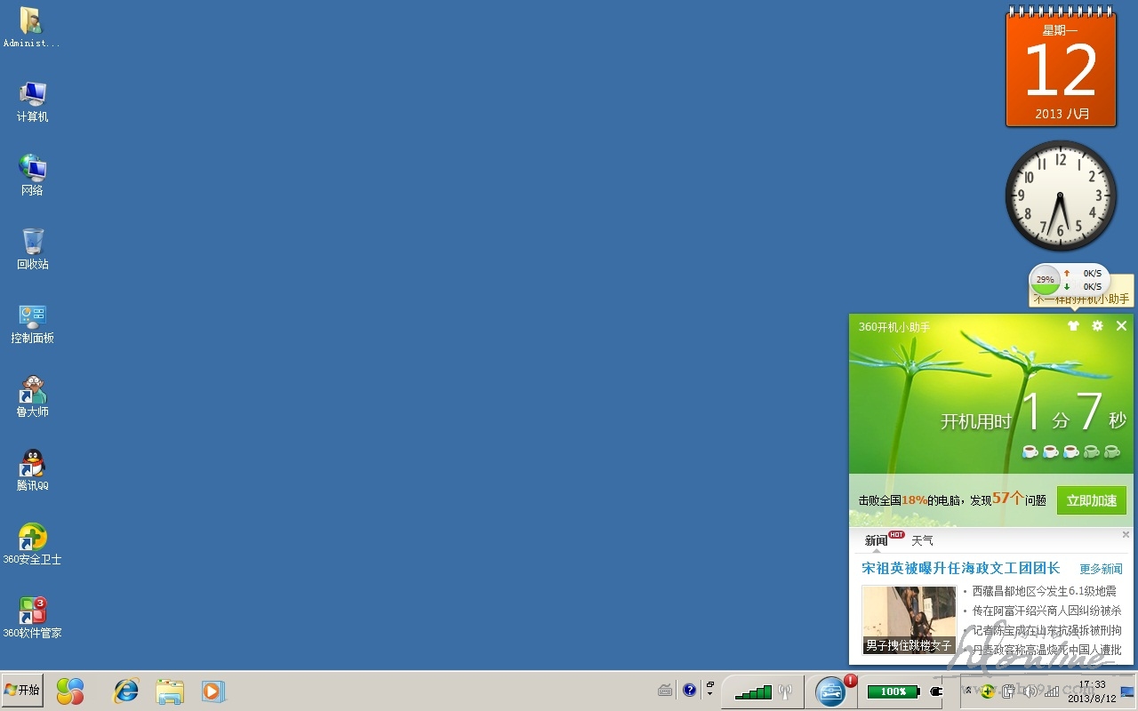Viewport: 1138px width, 711px height.
Task: Open headline 宋祖英被曝升任海政文工团团长
Action: click(961, 569)
